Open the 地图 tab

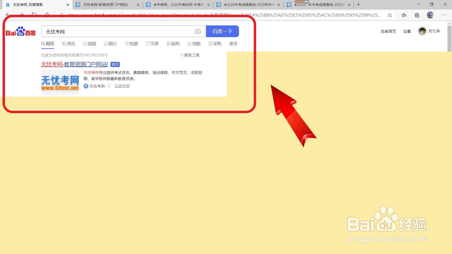click(x=194, y=44)
